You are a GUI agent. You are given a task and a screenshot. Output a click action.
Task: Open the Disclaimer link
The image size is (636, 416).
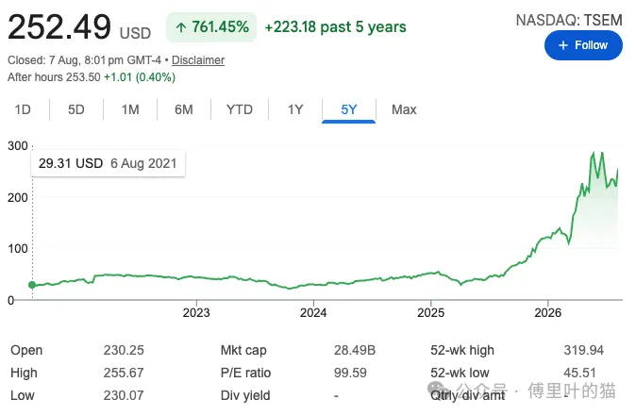click(x=198, y=60)
